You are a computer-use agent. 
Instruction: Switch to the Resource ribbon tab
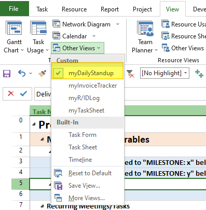point(74,9)
